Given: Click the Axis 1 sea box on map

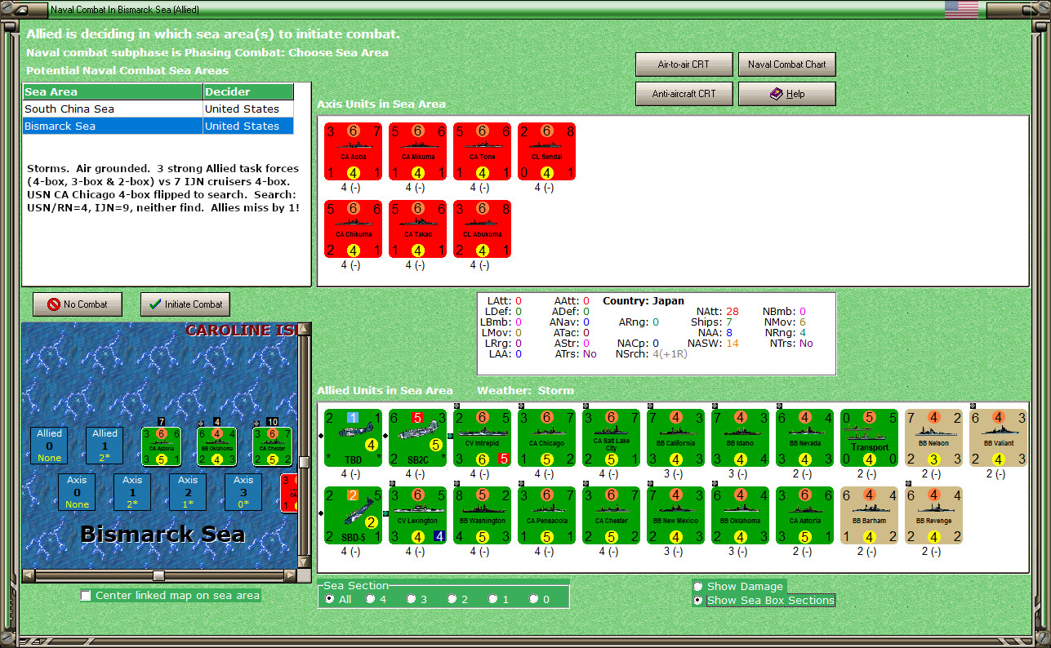Looking at the screenshot, I should [x=132, y=492].
